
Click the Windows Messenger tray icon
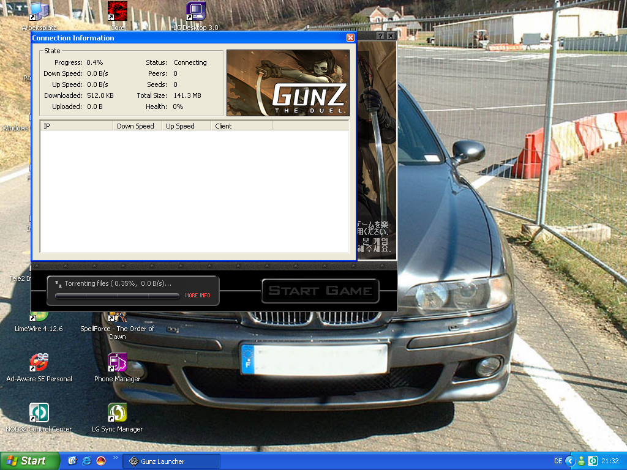coord(581,461)
